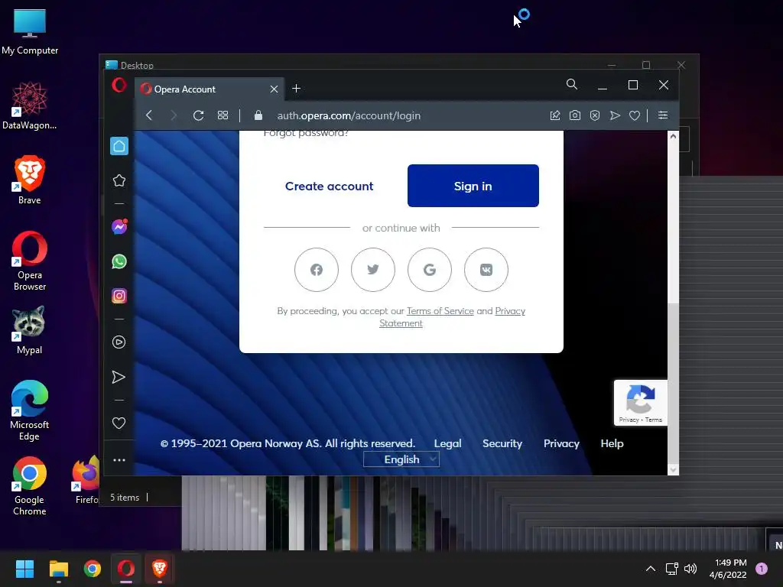
Task: Expand the English language dropdown
Action: click(401, 459)
